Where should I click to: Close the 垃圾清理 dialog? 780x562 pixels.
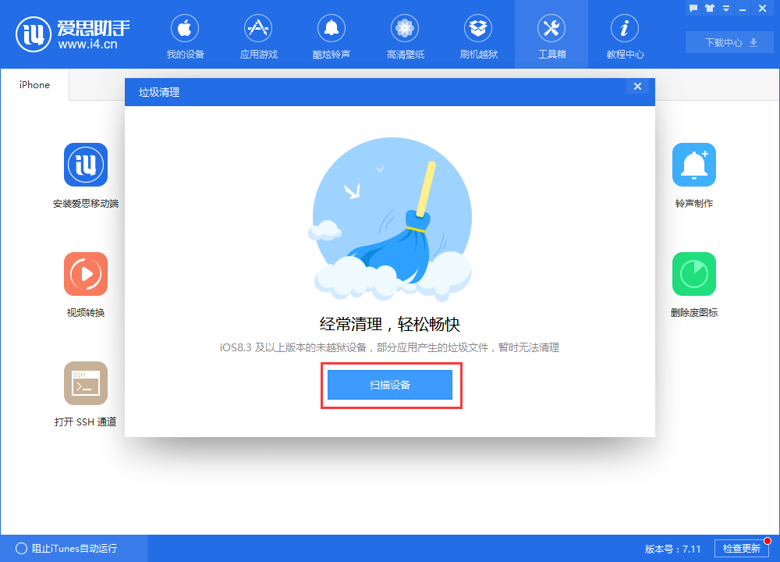tap(637, 86)
